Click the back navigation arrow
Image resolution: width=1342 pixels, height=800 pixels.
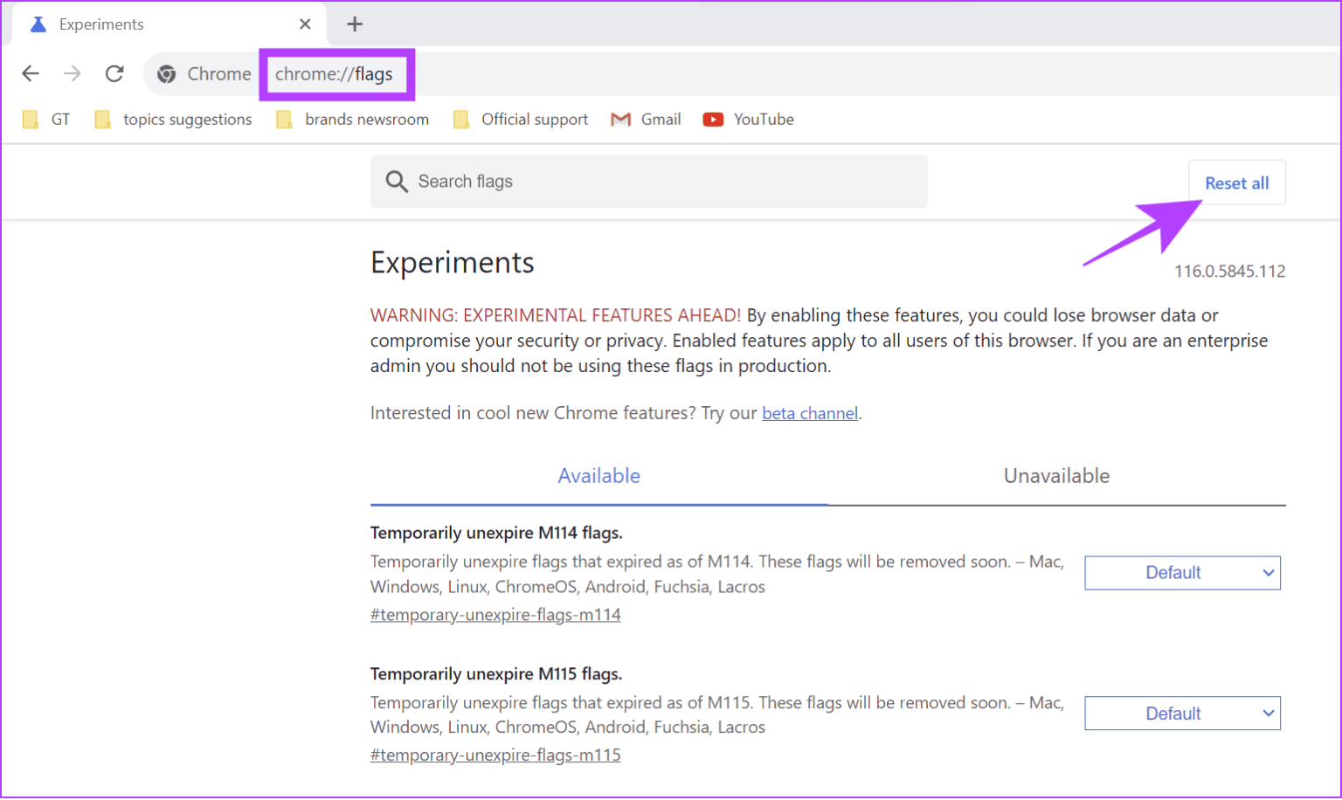point(31,73)
